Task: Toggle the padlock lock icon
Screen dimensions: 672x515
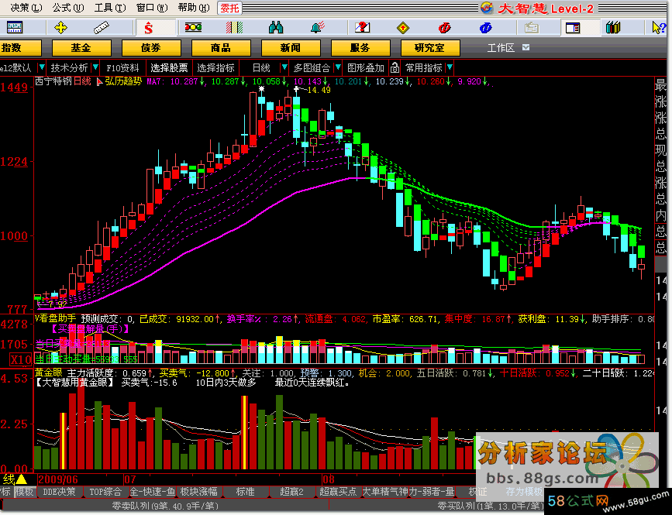Action: pos(395,67)
